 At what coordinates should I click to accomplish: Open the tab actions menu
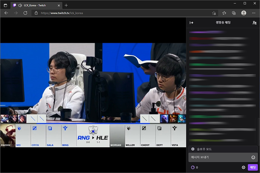[x=5, y=5]
